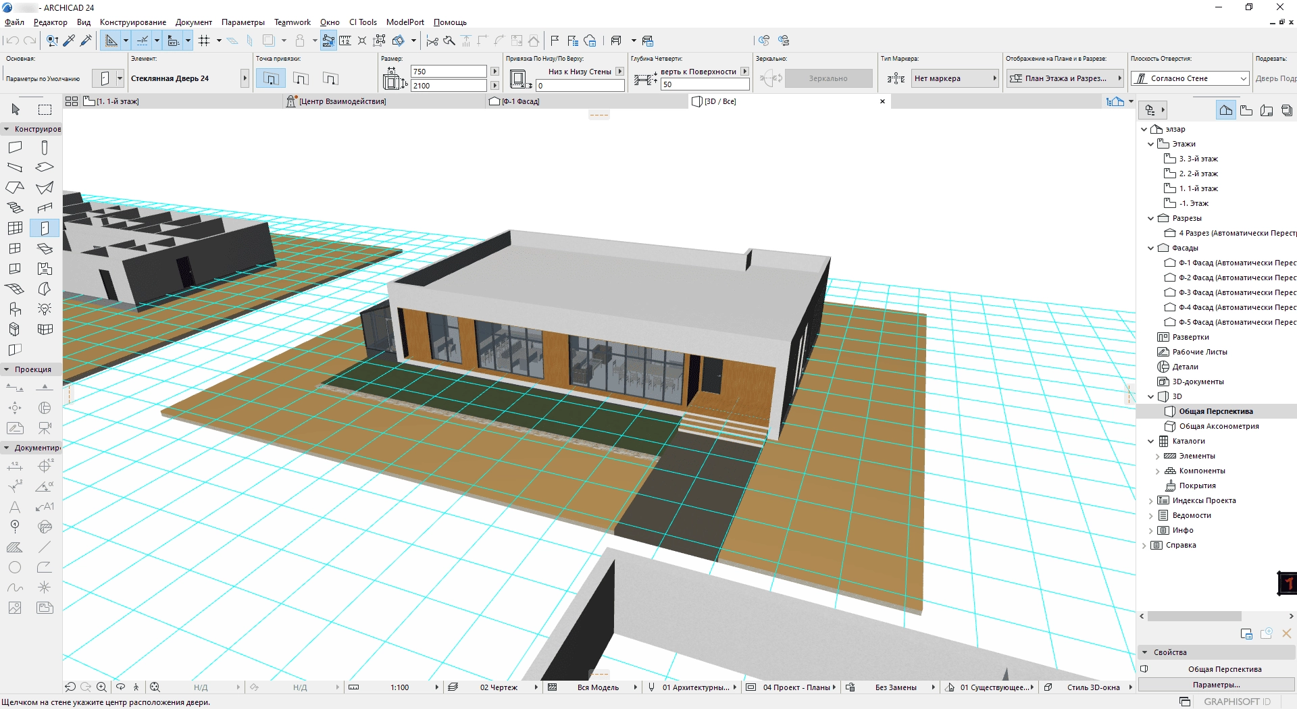Switch navigator to Publisher Sets

pos(1287,110)
